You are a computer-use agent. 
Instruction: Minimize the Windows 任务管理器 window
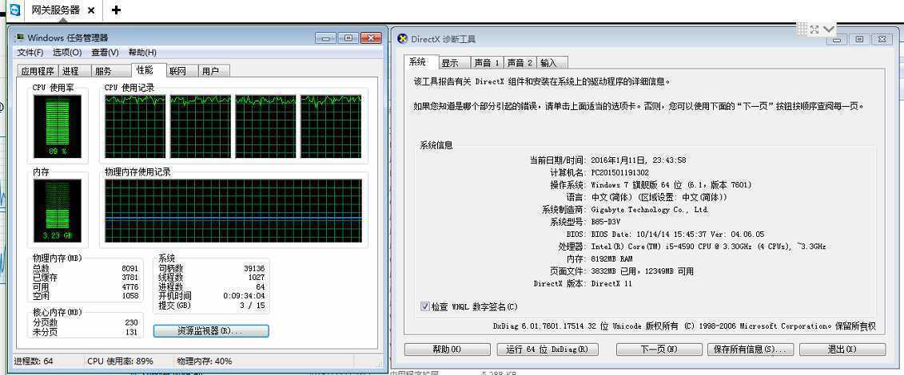coord(326,38)
